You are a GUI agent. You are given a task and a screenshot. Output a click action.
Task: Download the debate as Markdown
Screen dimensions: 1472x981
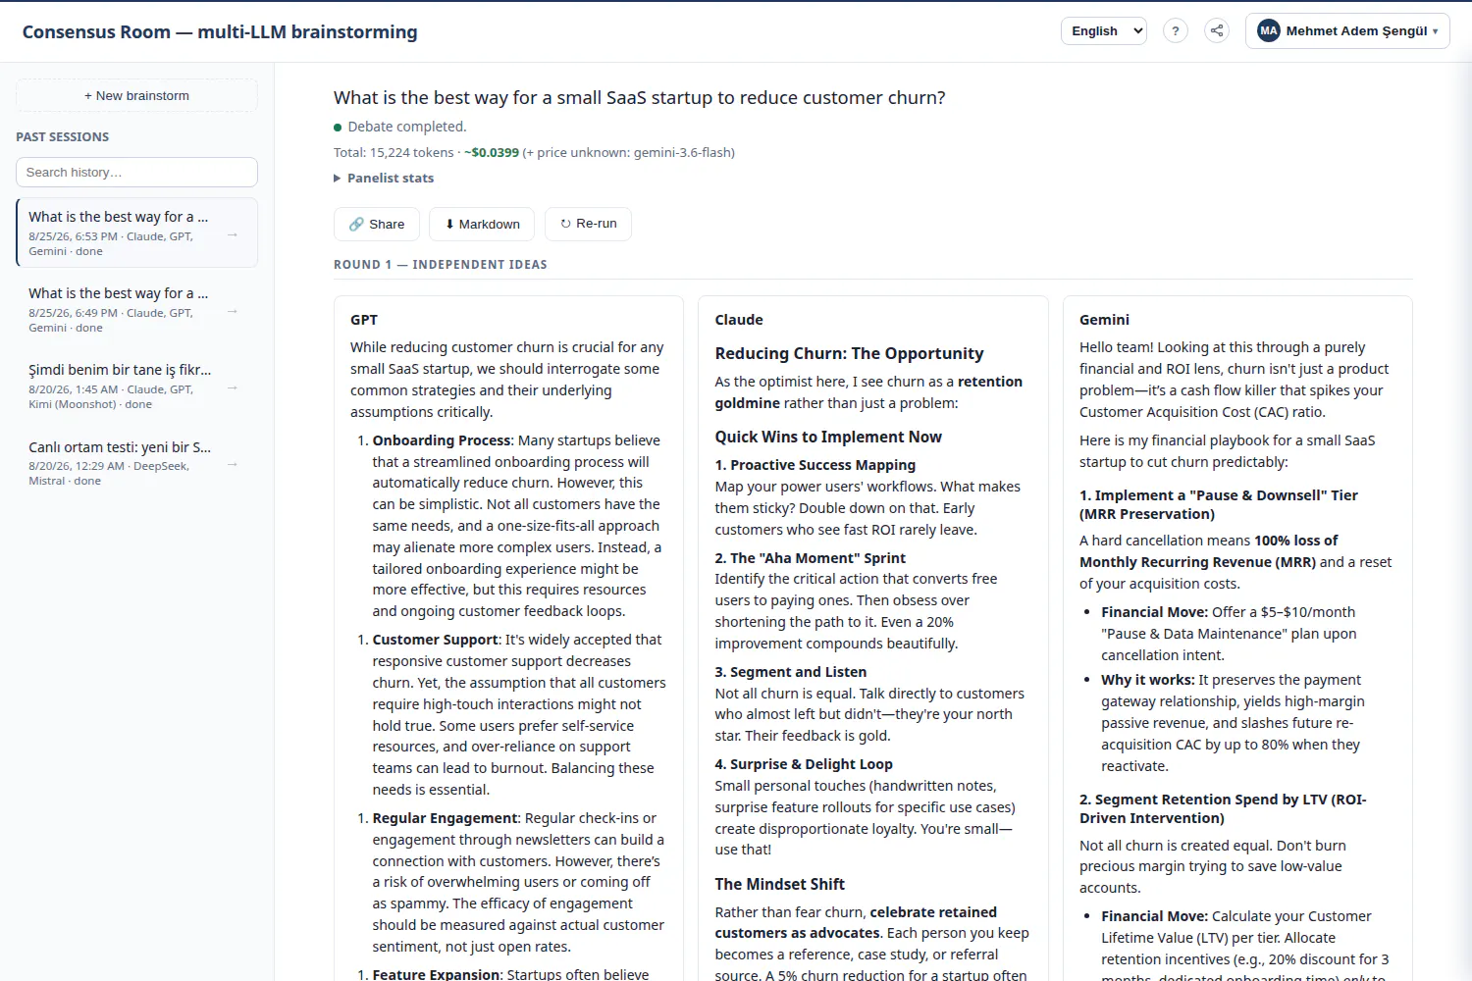pos(483,224)
